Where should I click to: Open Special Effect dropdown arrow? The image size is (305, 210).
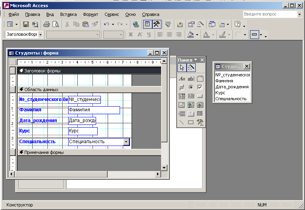click(261, 35)
